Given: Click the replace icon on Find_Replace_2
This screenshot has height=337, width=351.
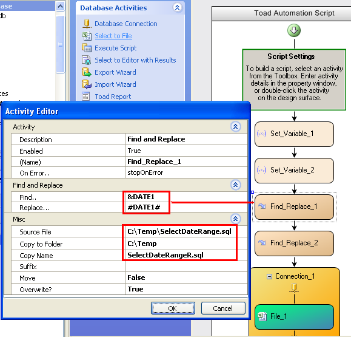Looking at the screenshot, I should pyautogui.click(x=262, y=243).
